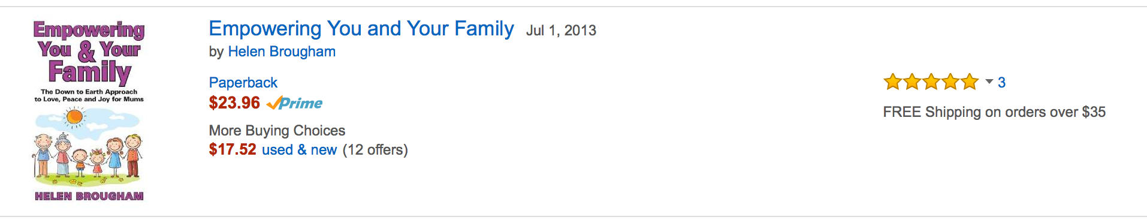This screenshot has width=1147, height=223.
Task: Click the fifth star of the rating
Action: coord(970,82)
